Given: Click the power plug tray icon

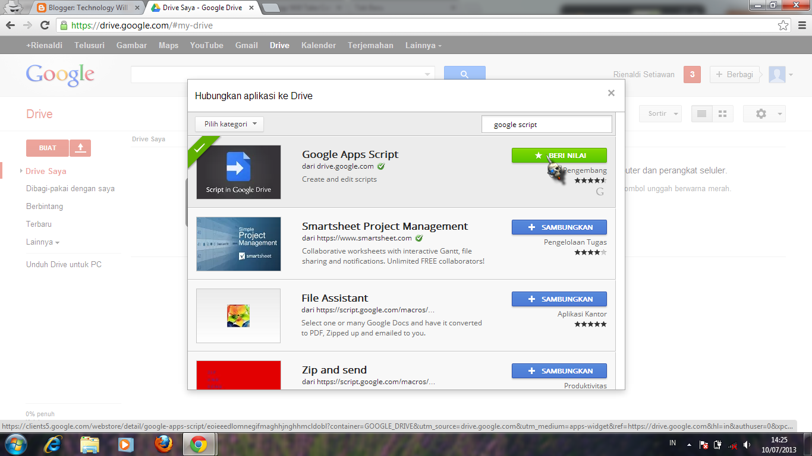Looking at the screenshot, I should pos(718,445).
